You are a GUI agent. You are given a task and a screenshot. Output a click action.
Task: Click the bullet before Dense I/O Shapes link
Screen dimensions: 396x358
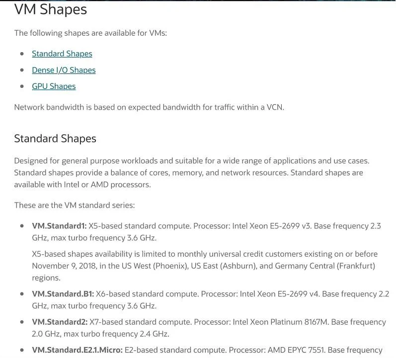(22, 70)
